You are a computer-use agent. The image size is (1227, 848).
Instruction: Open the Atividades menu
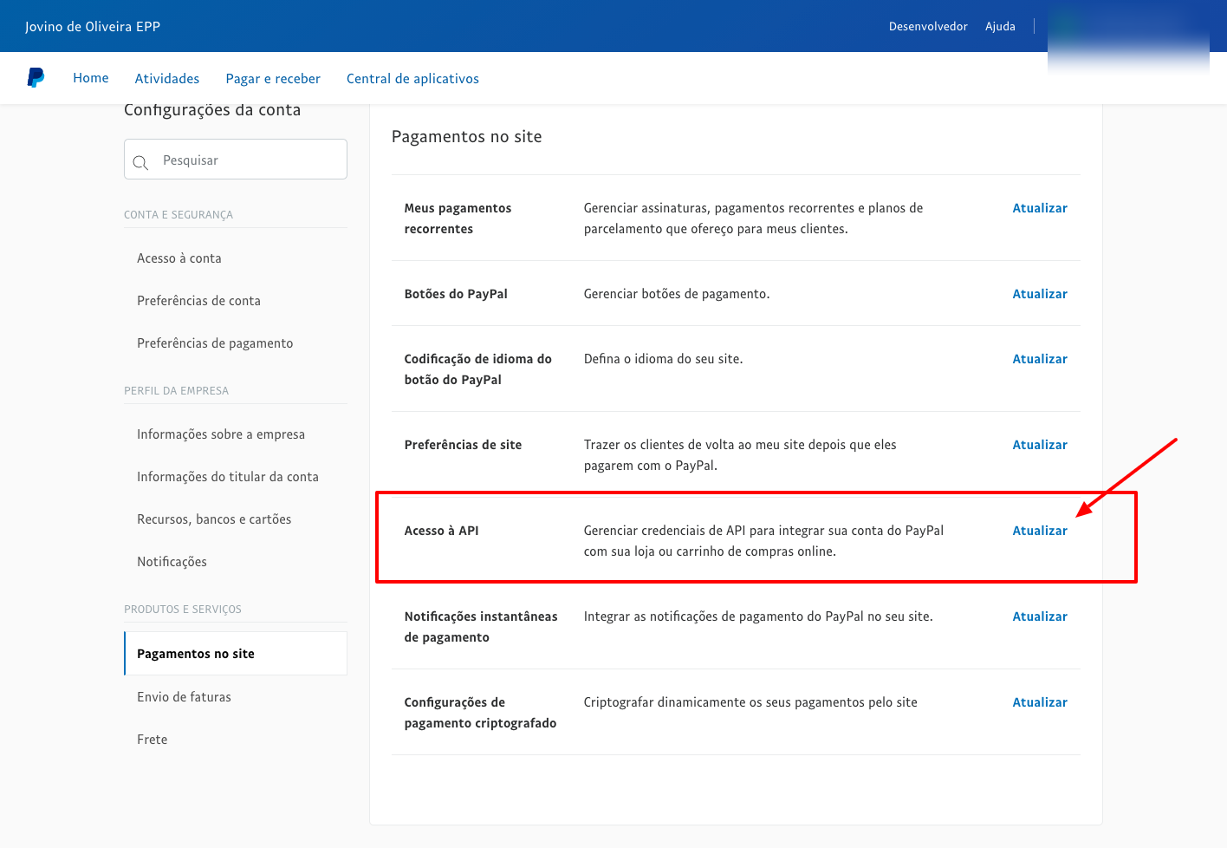(167, 79)
